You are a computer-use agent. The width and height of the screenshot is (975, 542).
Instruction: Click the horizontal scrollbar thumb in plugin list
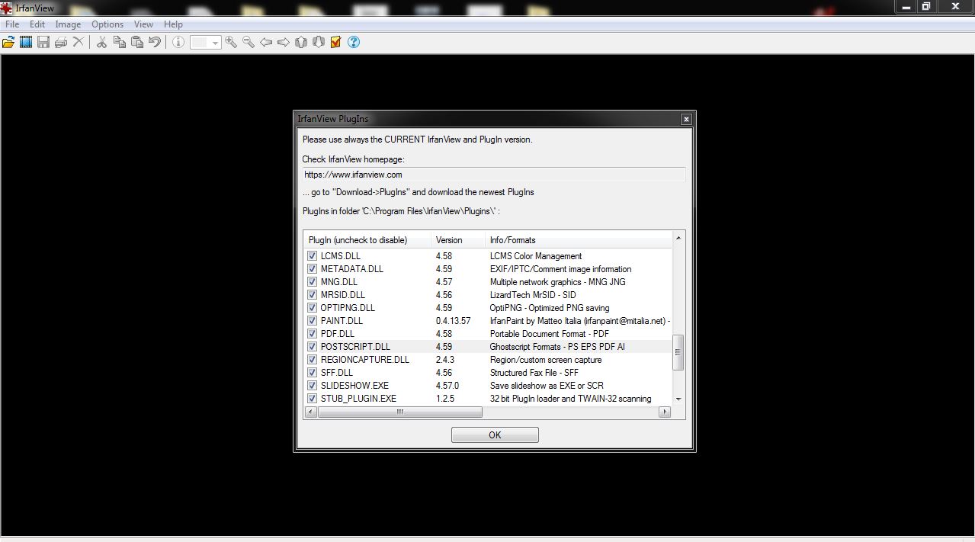pyautogui.click(x=399, y=412)
